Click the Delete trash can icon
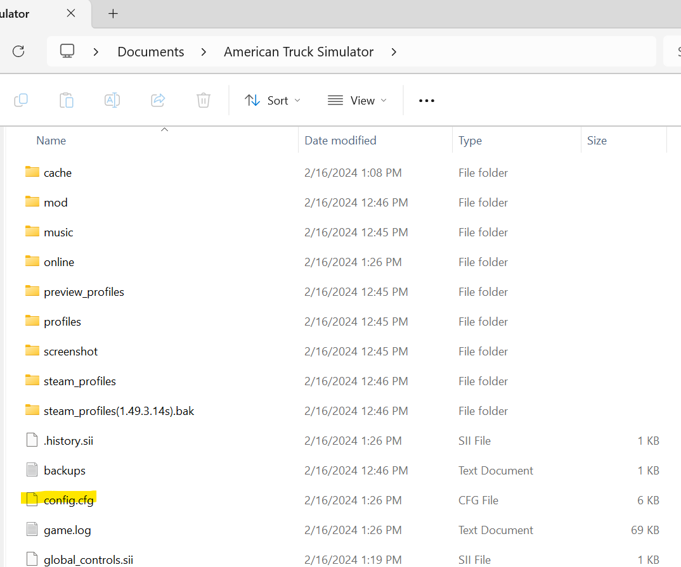Screen dimensions: 681x567 (204, 100)
